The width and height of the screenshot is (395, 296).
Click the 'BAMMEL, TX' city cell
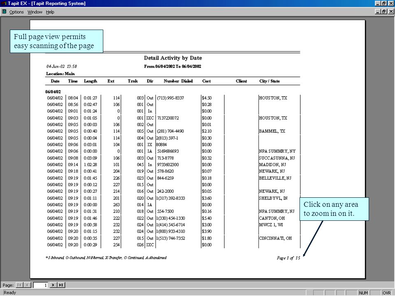pyautogui.click(x=272, y=131)
